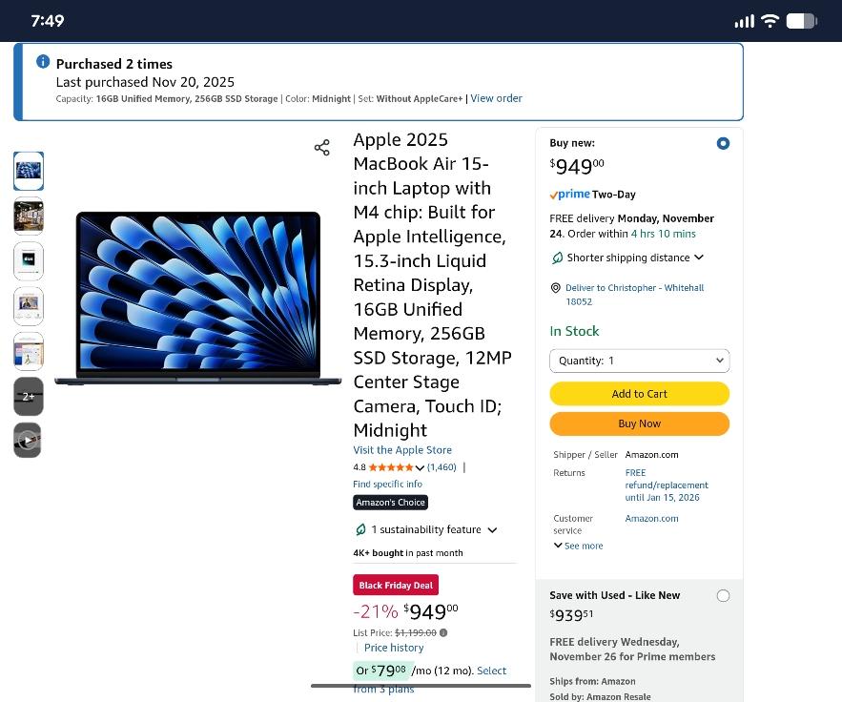The image size is (842, 702).
Task: Click the location pin delivery icon
Action: (x=556, y=288)
